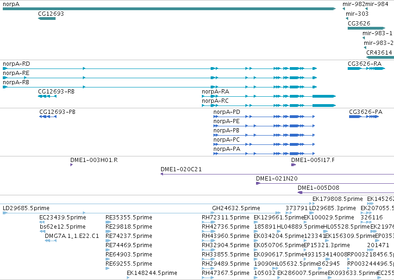
Task: Click the RE35355.5prime EST glyph
Action: point(108,222)
